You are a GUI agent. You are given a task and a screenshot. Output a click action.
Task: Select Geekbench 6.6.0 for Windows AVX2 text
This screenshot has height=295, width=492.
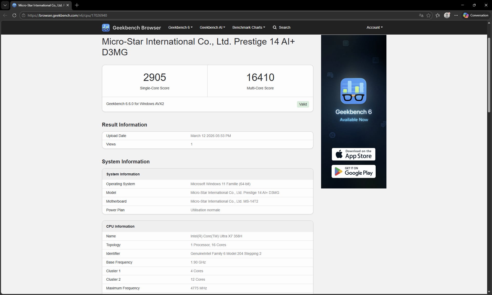tap(135, 104)
